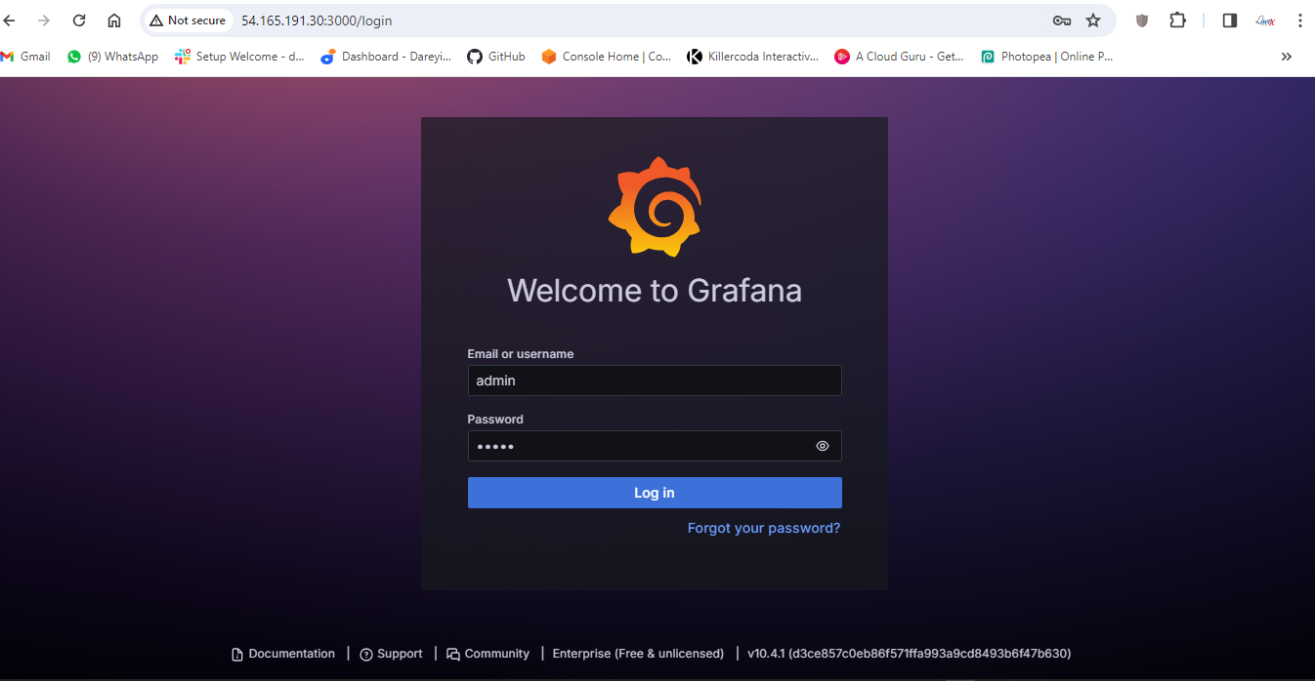1315x681 pixels.
Task: Click into the Password field
Action: click(635, 446)
